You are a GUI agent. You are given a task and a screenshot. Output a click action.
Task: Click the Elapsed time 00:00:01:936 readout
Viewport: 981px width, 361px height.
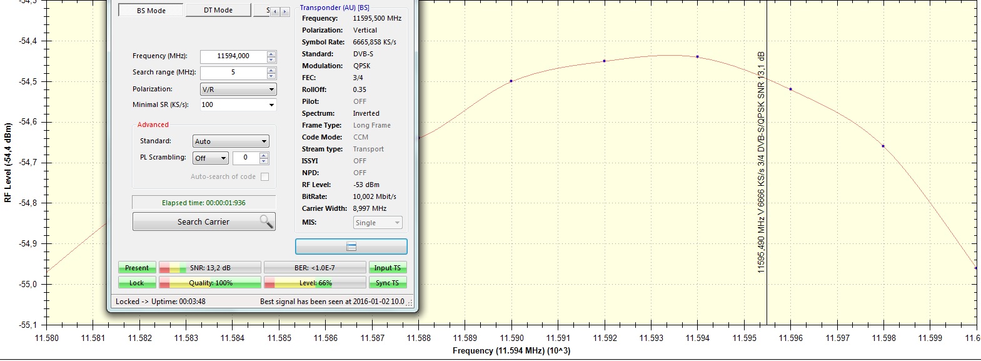204,203
